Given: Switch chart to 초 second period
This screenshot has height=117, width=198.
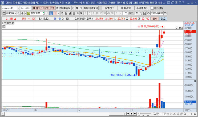Looking at the screenshot, I should click(x=78, y=13).
